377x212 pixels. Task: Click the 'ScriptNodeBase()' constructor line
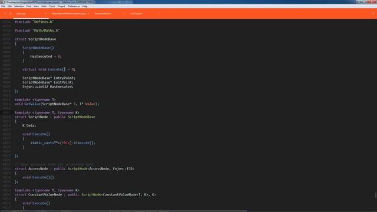pyautogui.click(x=38, y=48)
